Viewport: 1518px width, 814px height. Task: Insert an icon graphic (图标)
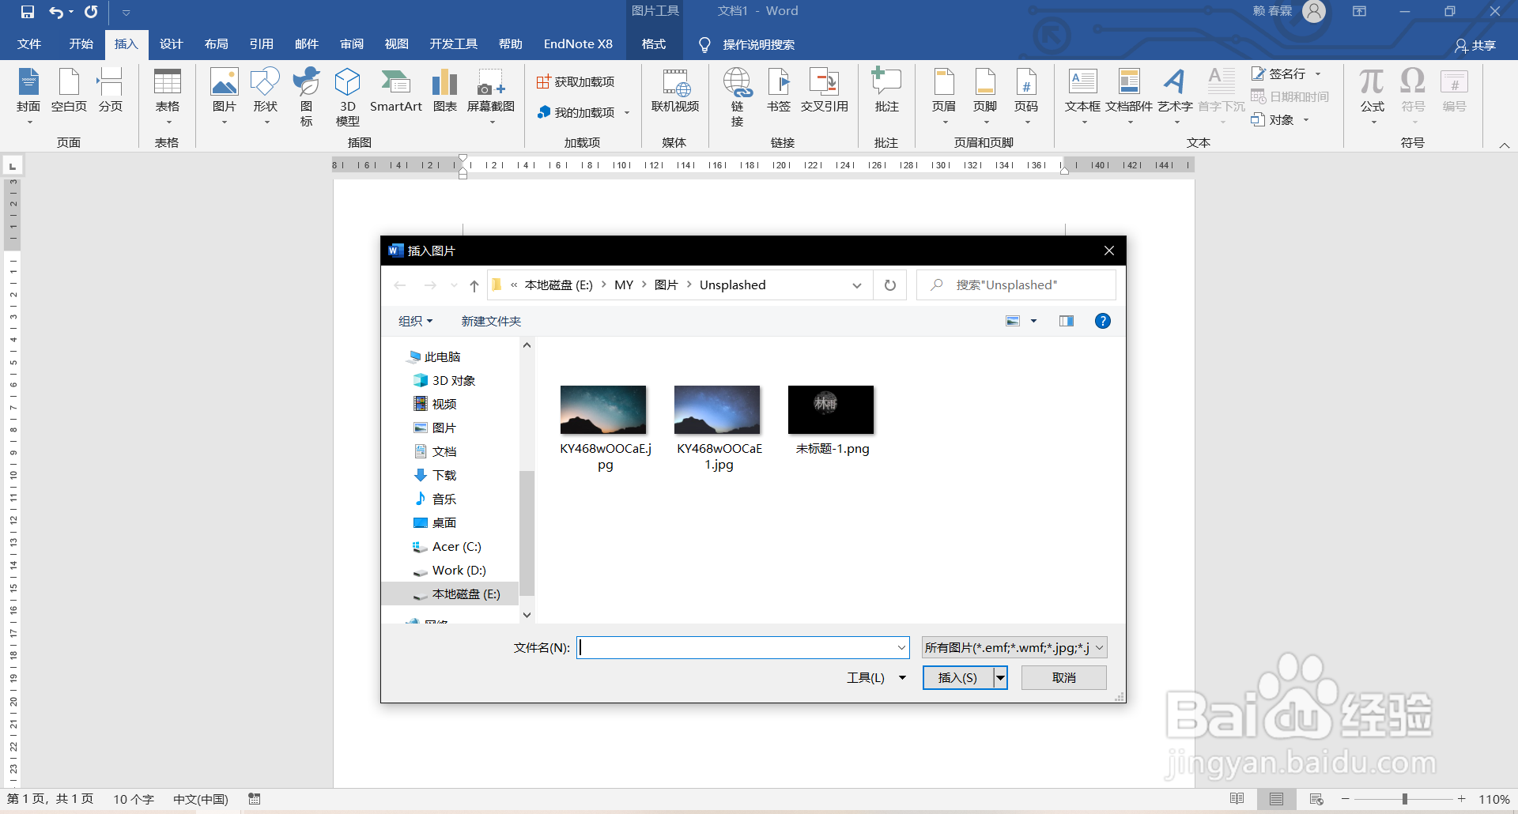(307, 96)
